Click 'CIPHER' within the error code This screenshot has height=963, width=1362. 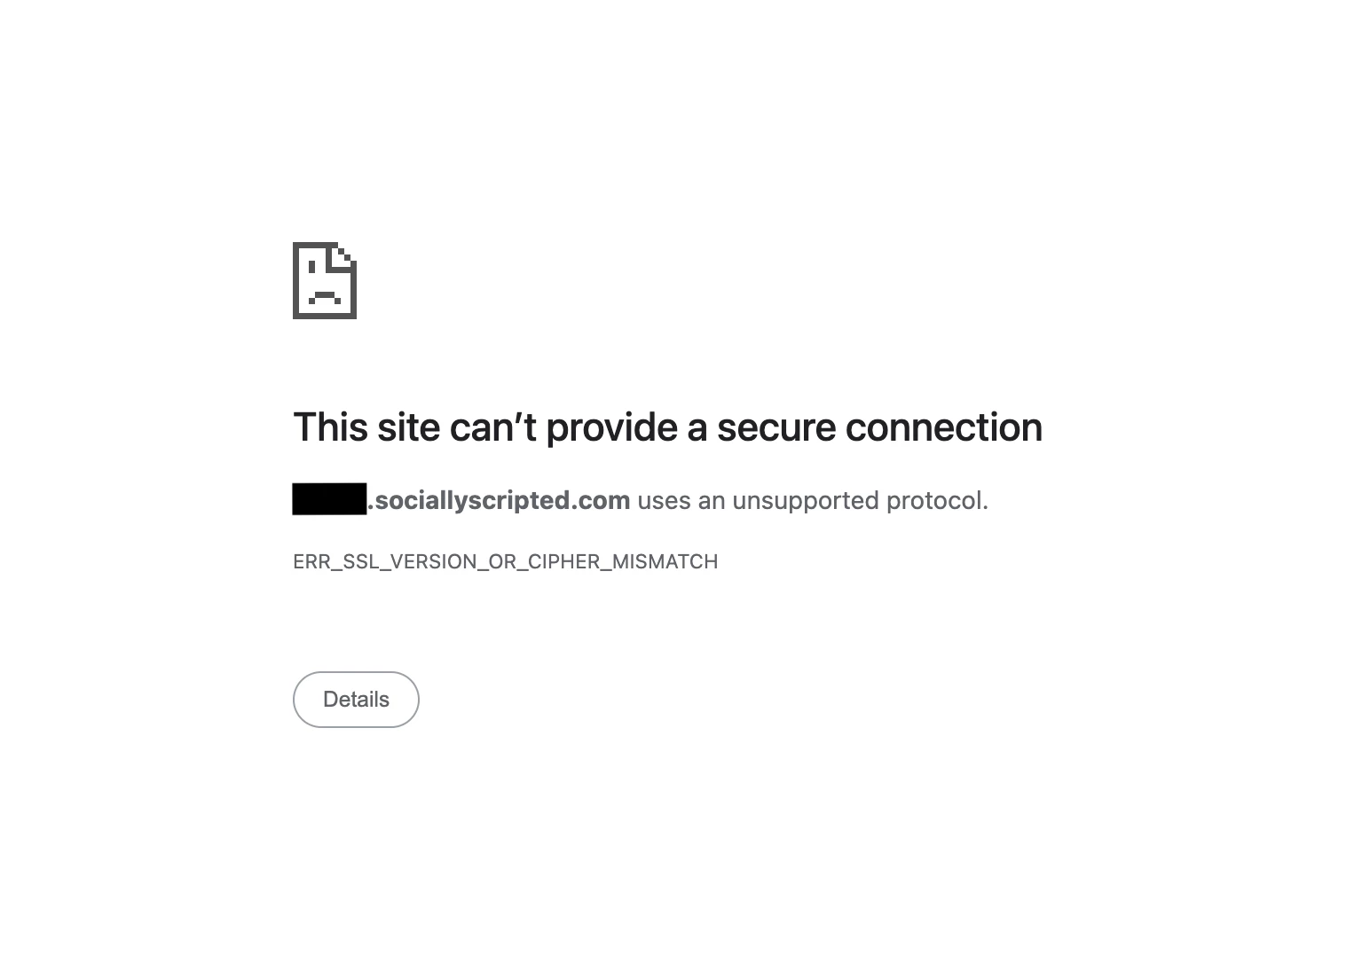coord(563,562)
